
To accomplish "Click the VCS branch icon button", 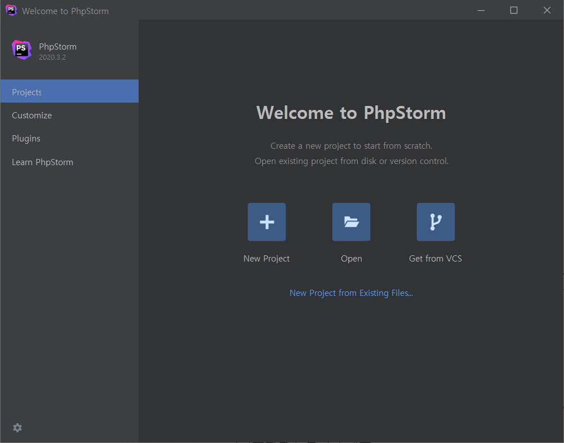I will point(436,221).
